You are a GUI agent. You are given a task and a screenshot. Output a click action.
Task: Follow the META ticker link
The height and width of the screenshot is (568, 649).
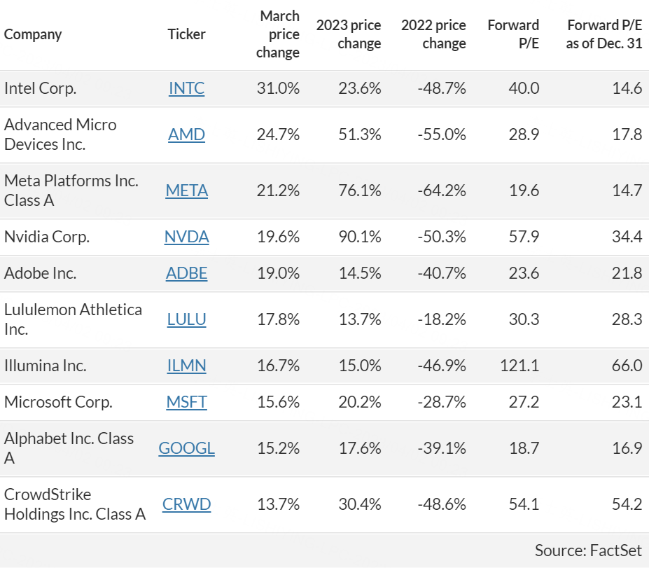point(186,191)
